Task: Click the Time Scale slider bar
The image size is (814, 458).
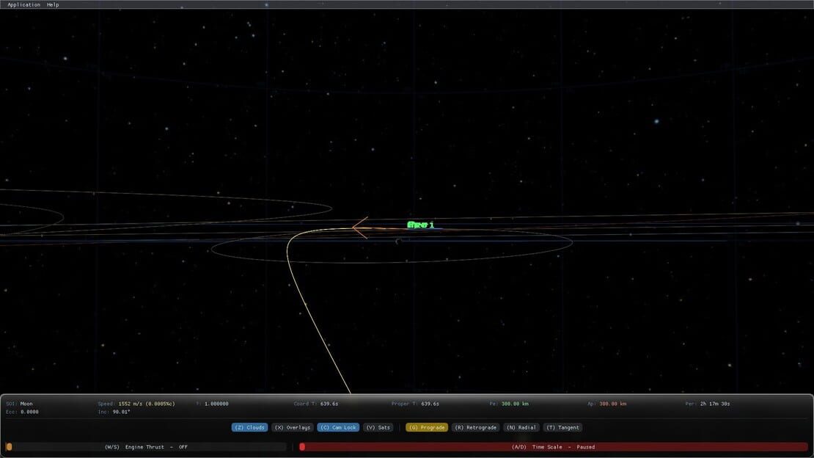Action: [554, 447]
